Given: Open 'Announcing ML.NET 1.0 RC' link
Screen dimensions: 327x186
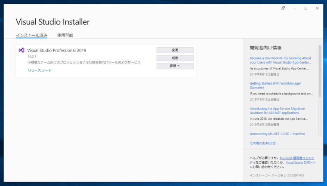Looking at the screenshot, I should click(278, 134).
